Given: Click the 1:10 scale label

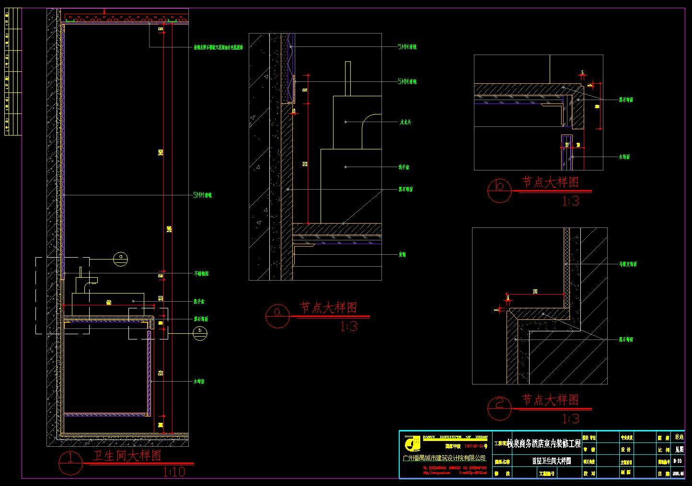Looking at the screenshot, I should (x=174, y=473).
